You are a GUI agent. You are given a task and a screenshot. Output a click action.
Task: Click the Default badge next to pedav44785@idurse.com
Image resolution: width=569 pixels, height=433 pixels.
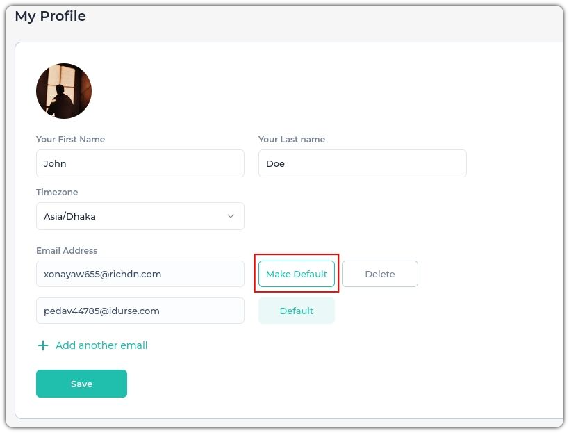pos(297,311)
